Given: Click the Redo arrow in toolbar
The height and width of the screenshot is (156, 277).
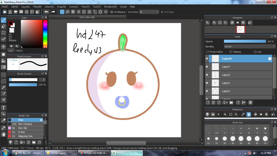Looking at the screenshot, I should (x=53, y=12).
